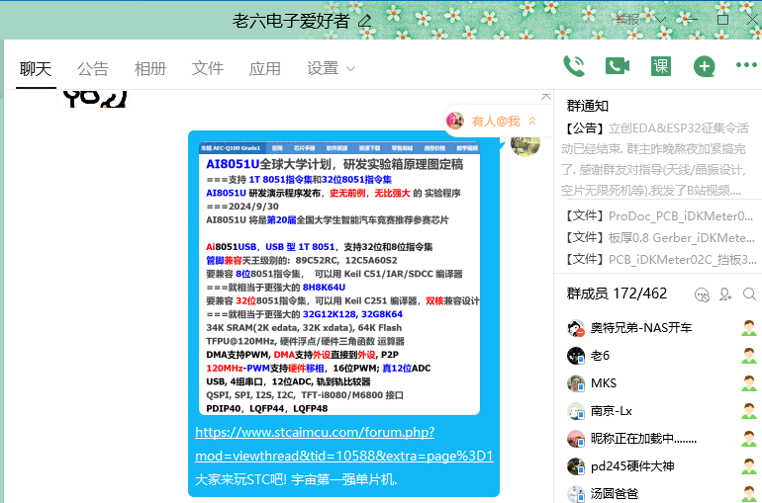Click the 群成员 172/462 header
This screenshot has width=762, height=503.
(617, 293)
